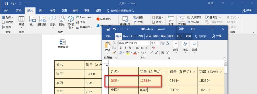The width and height of the screenshot is (257, 94).
Task: Apply yellow text highlight color
Action: [x=128, y=53]
